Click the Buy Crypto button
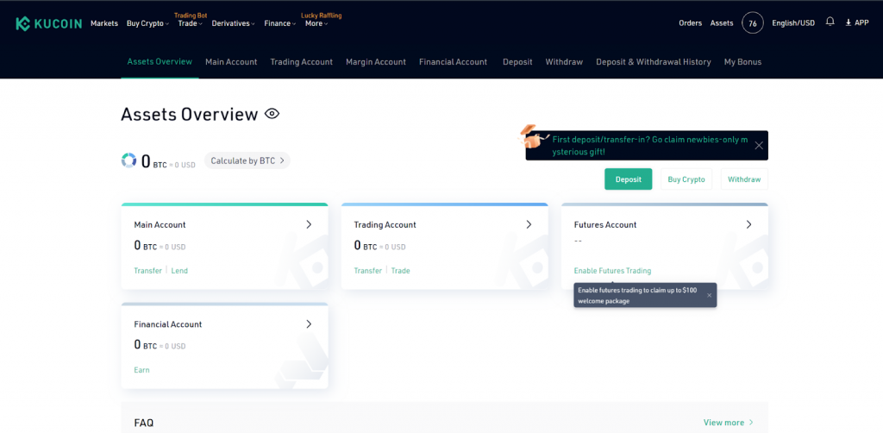 686,179
